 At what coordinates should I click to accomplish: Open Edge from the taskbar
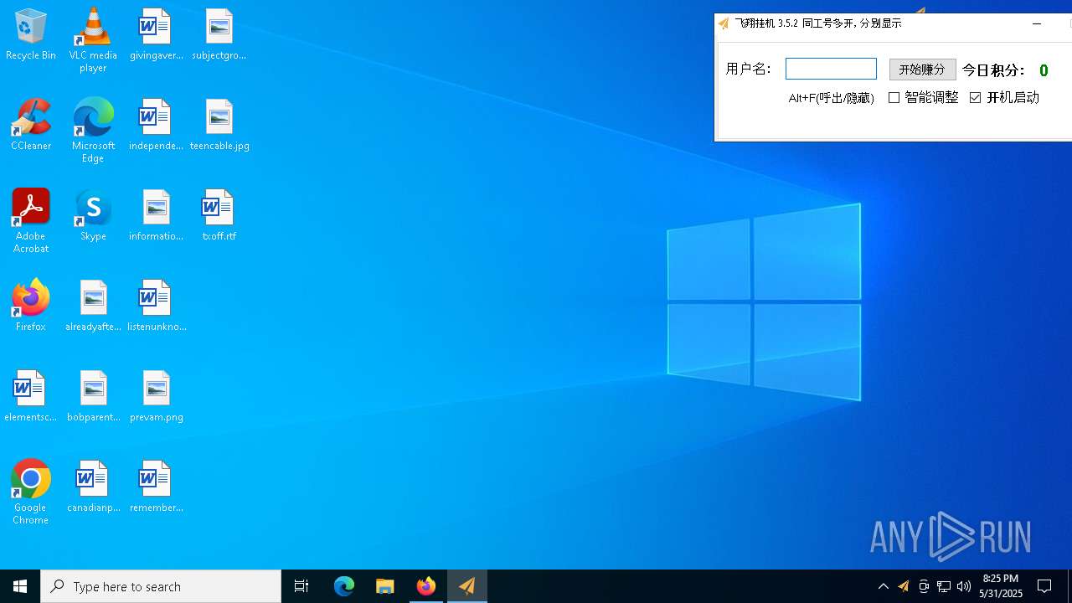pos(344,586)
